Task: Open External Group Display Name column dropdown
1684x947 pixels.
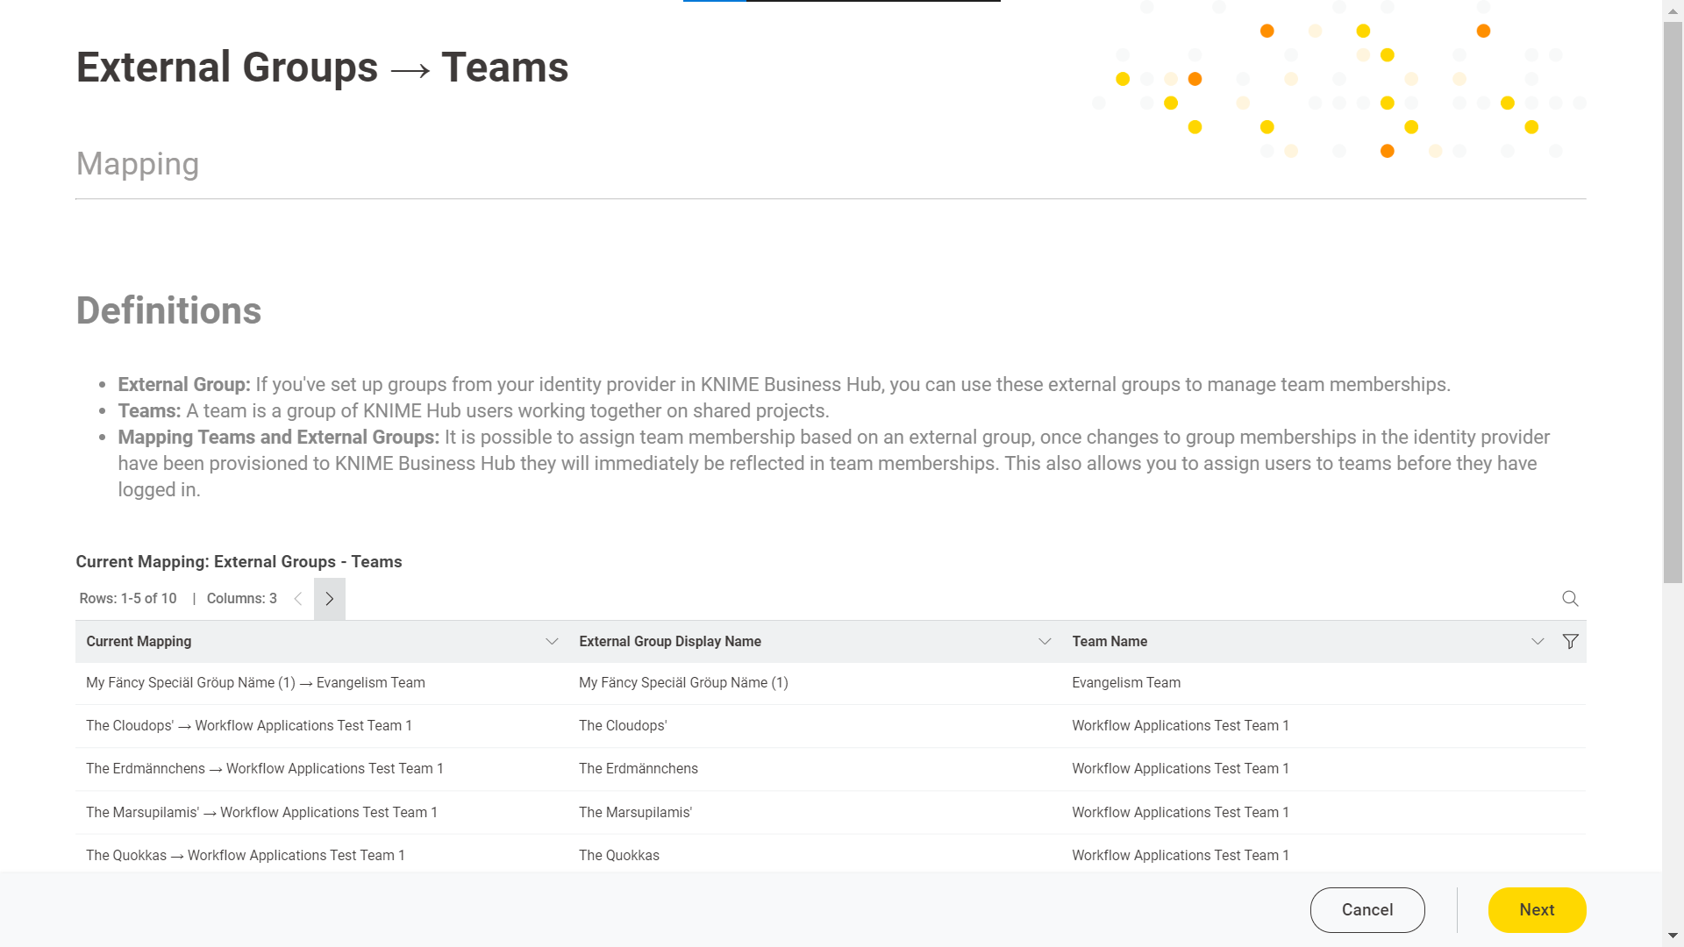Action: point(1045,642)
